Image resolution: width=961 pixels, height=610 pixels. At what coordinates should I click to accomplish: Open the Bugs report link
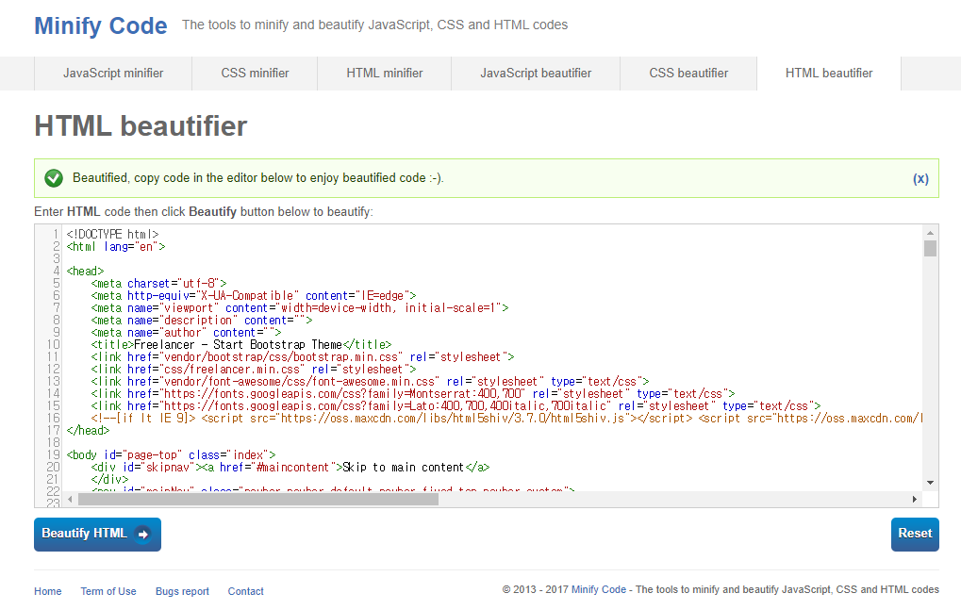[182, 591]
